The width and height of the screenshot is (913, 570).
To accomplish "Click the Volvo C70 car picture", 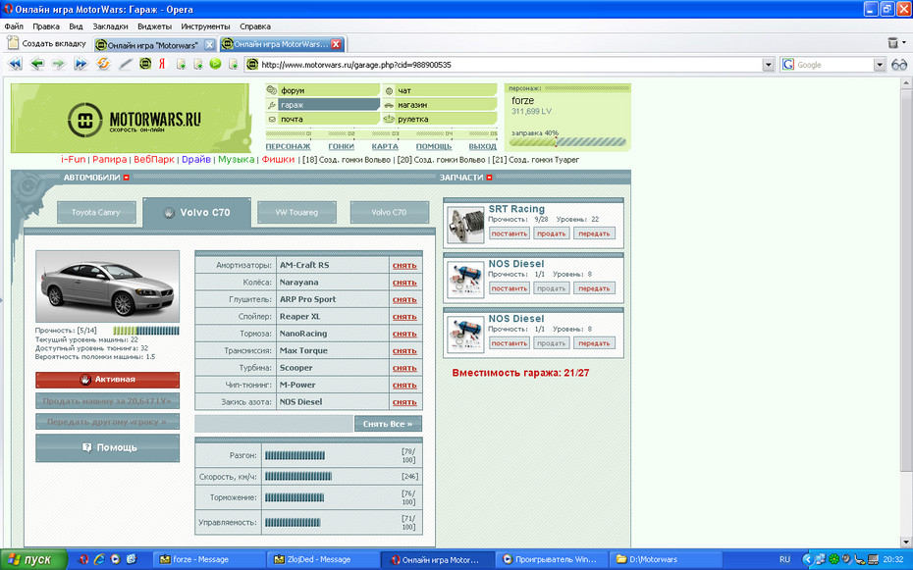I will 108,286.
